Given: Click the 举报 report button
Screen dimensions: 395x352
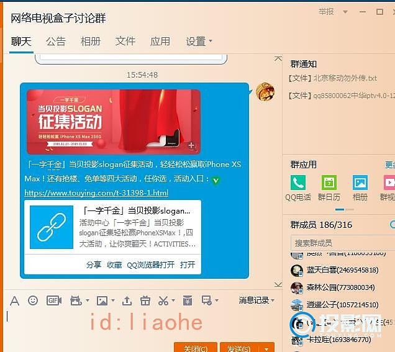Looking at the screenshot, I should [326, 12].
